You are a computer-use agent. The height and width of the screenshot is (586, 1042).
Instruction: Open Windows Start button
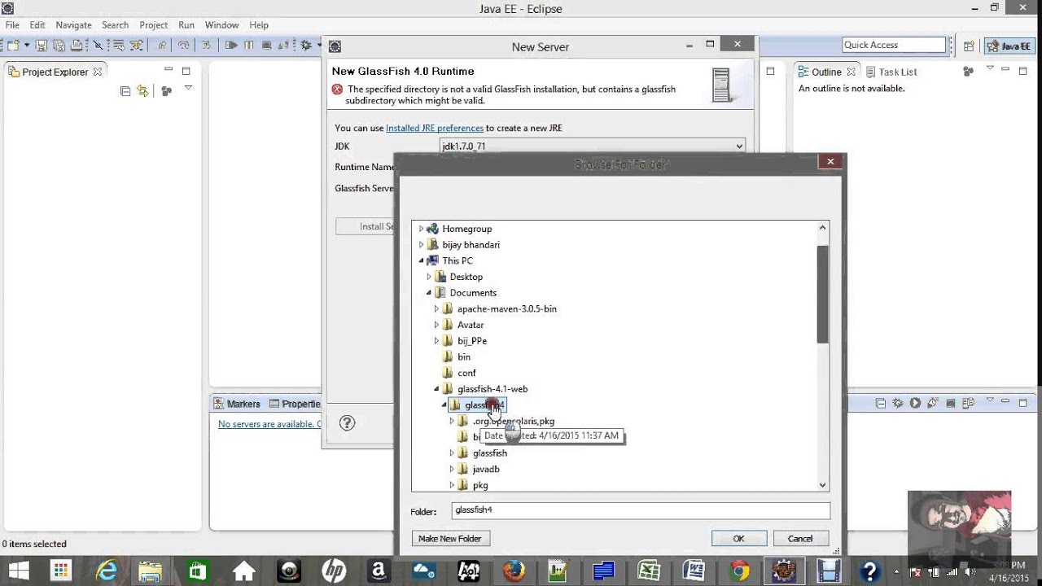click(x=18, y=571)
